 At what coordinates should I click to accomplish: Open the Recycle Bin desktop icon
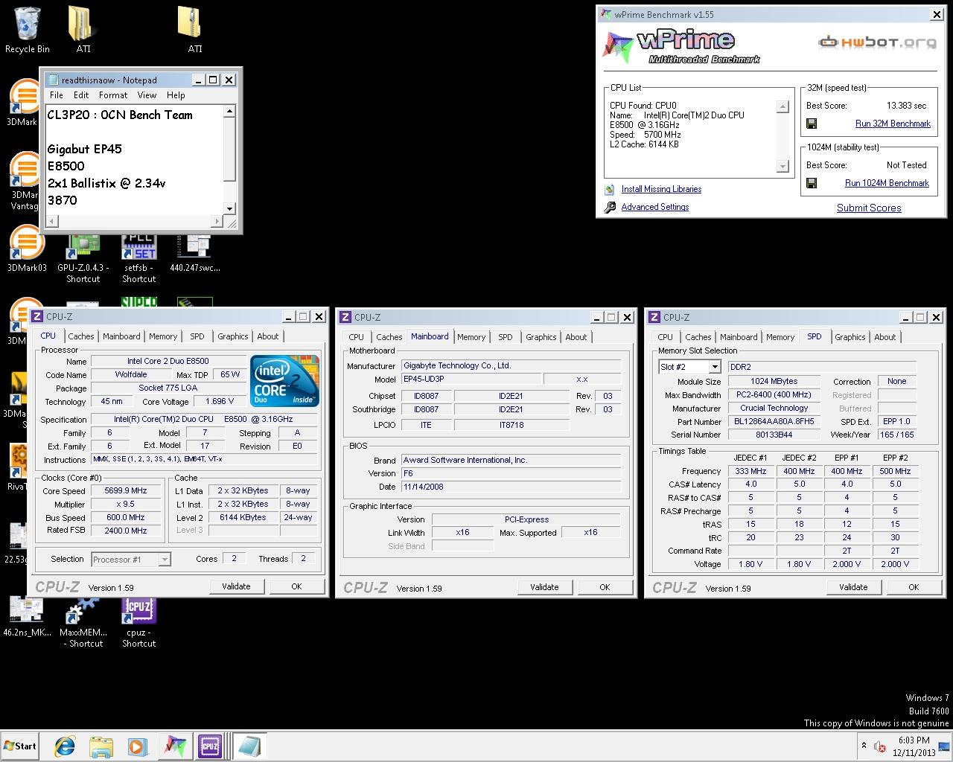[28, 30]
